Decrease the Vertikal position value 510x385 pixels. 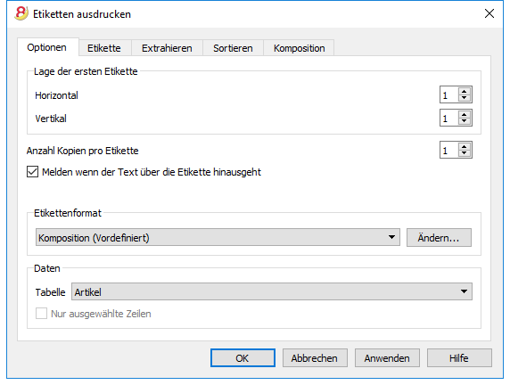click(x=465, y=121)
